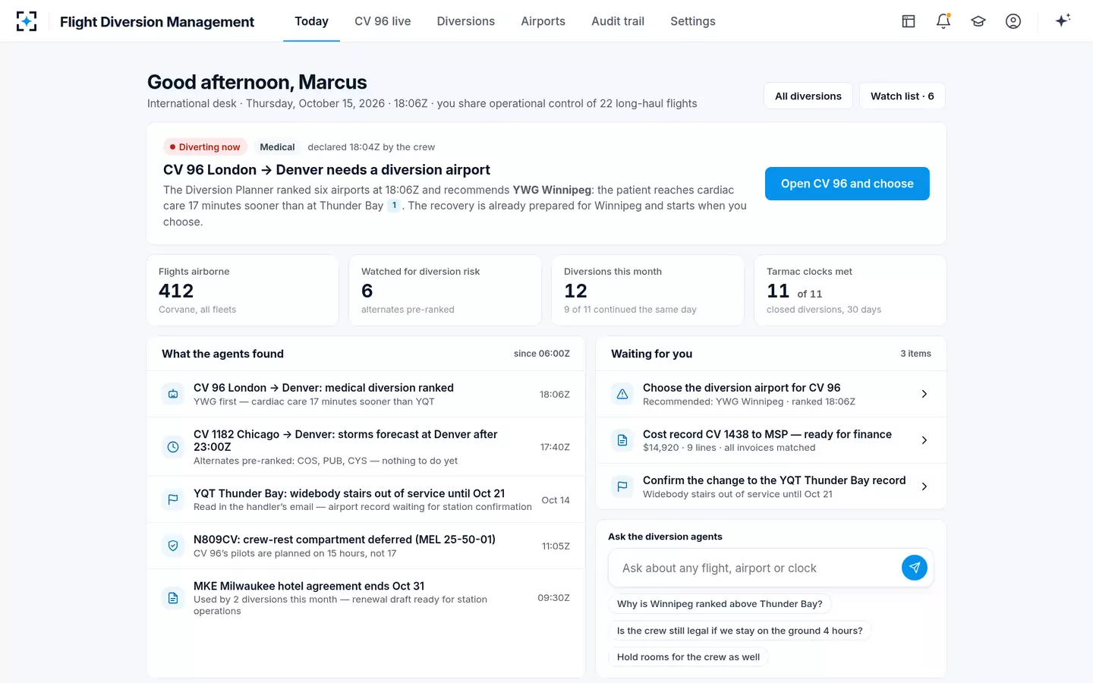Expand the Confirm YQT Thunder Bay record chevron
The width and height of the screenshot is (1093, 683).
pos(924,486)
